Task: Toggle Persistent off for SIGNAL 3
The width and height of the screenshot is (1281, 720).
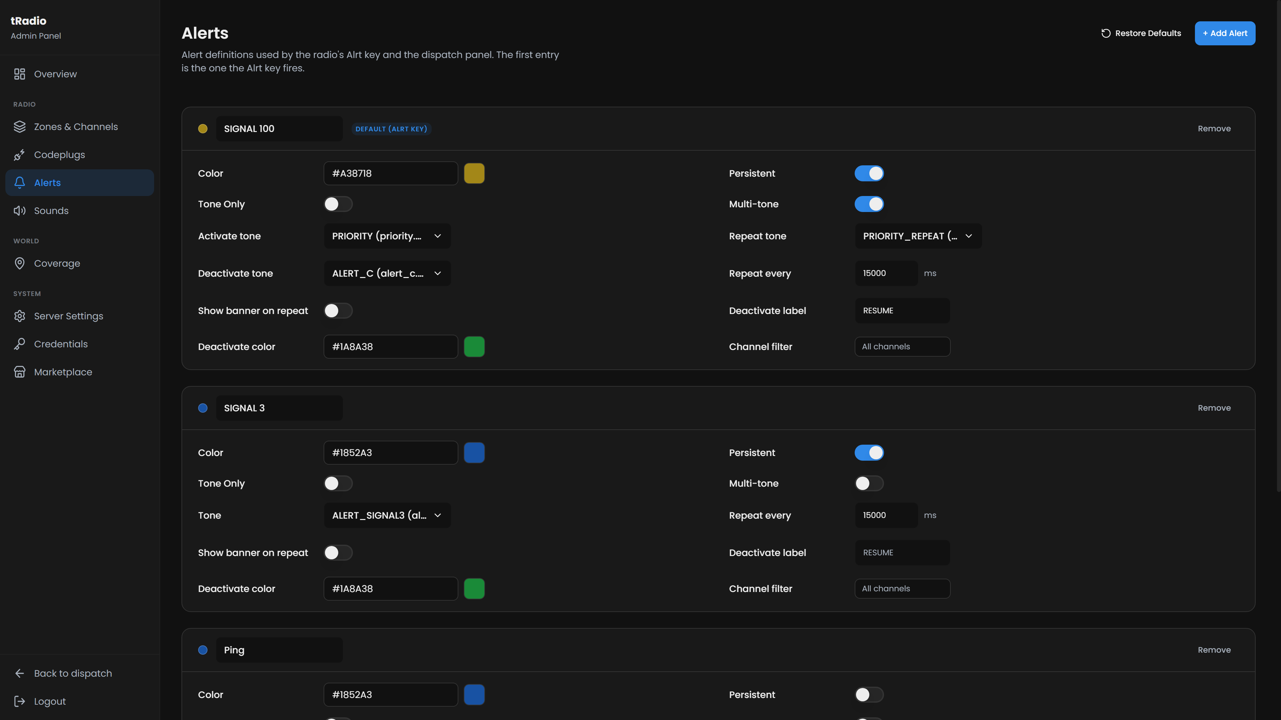Action: (869, 453)
